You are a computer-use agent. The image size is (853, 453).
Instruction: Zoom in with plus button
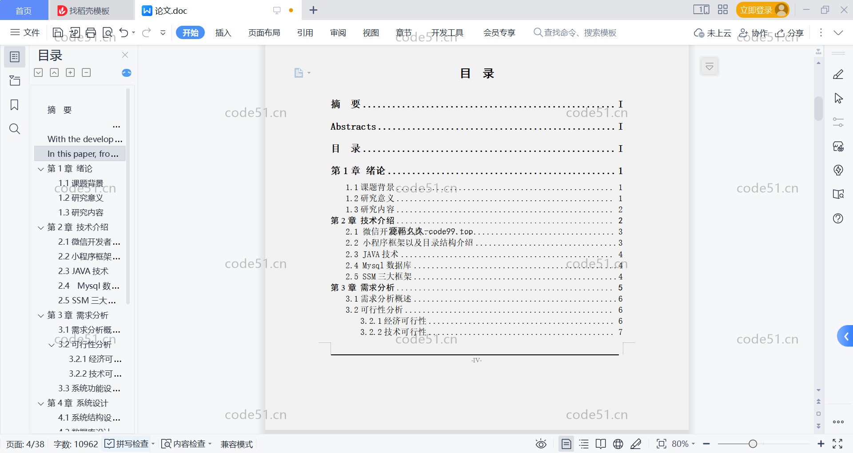(821, 444)
